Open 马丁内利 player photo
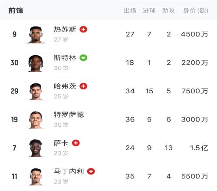The image size is (217, 191). click(36, 176)
